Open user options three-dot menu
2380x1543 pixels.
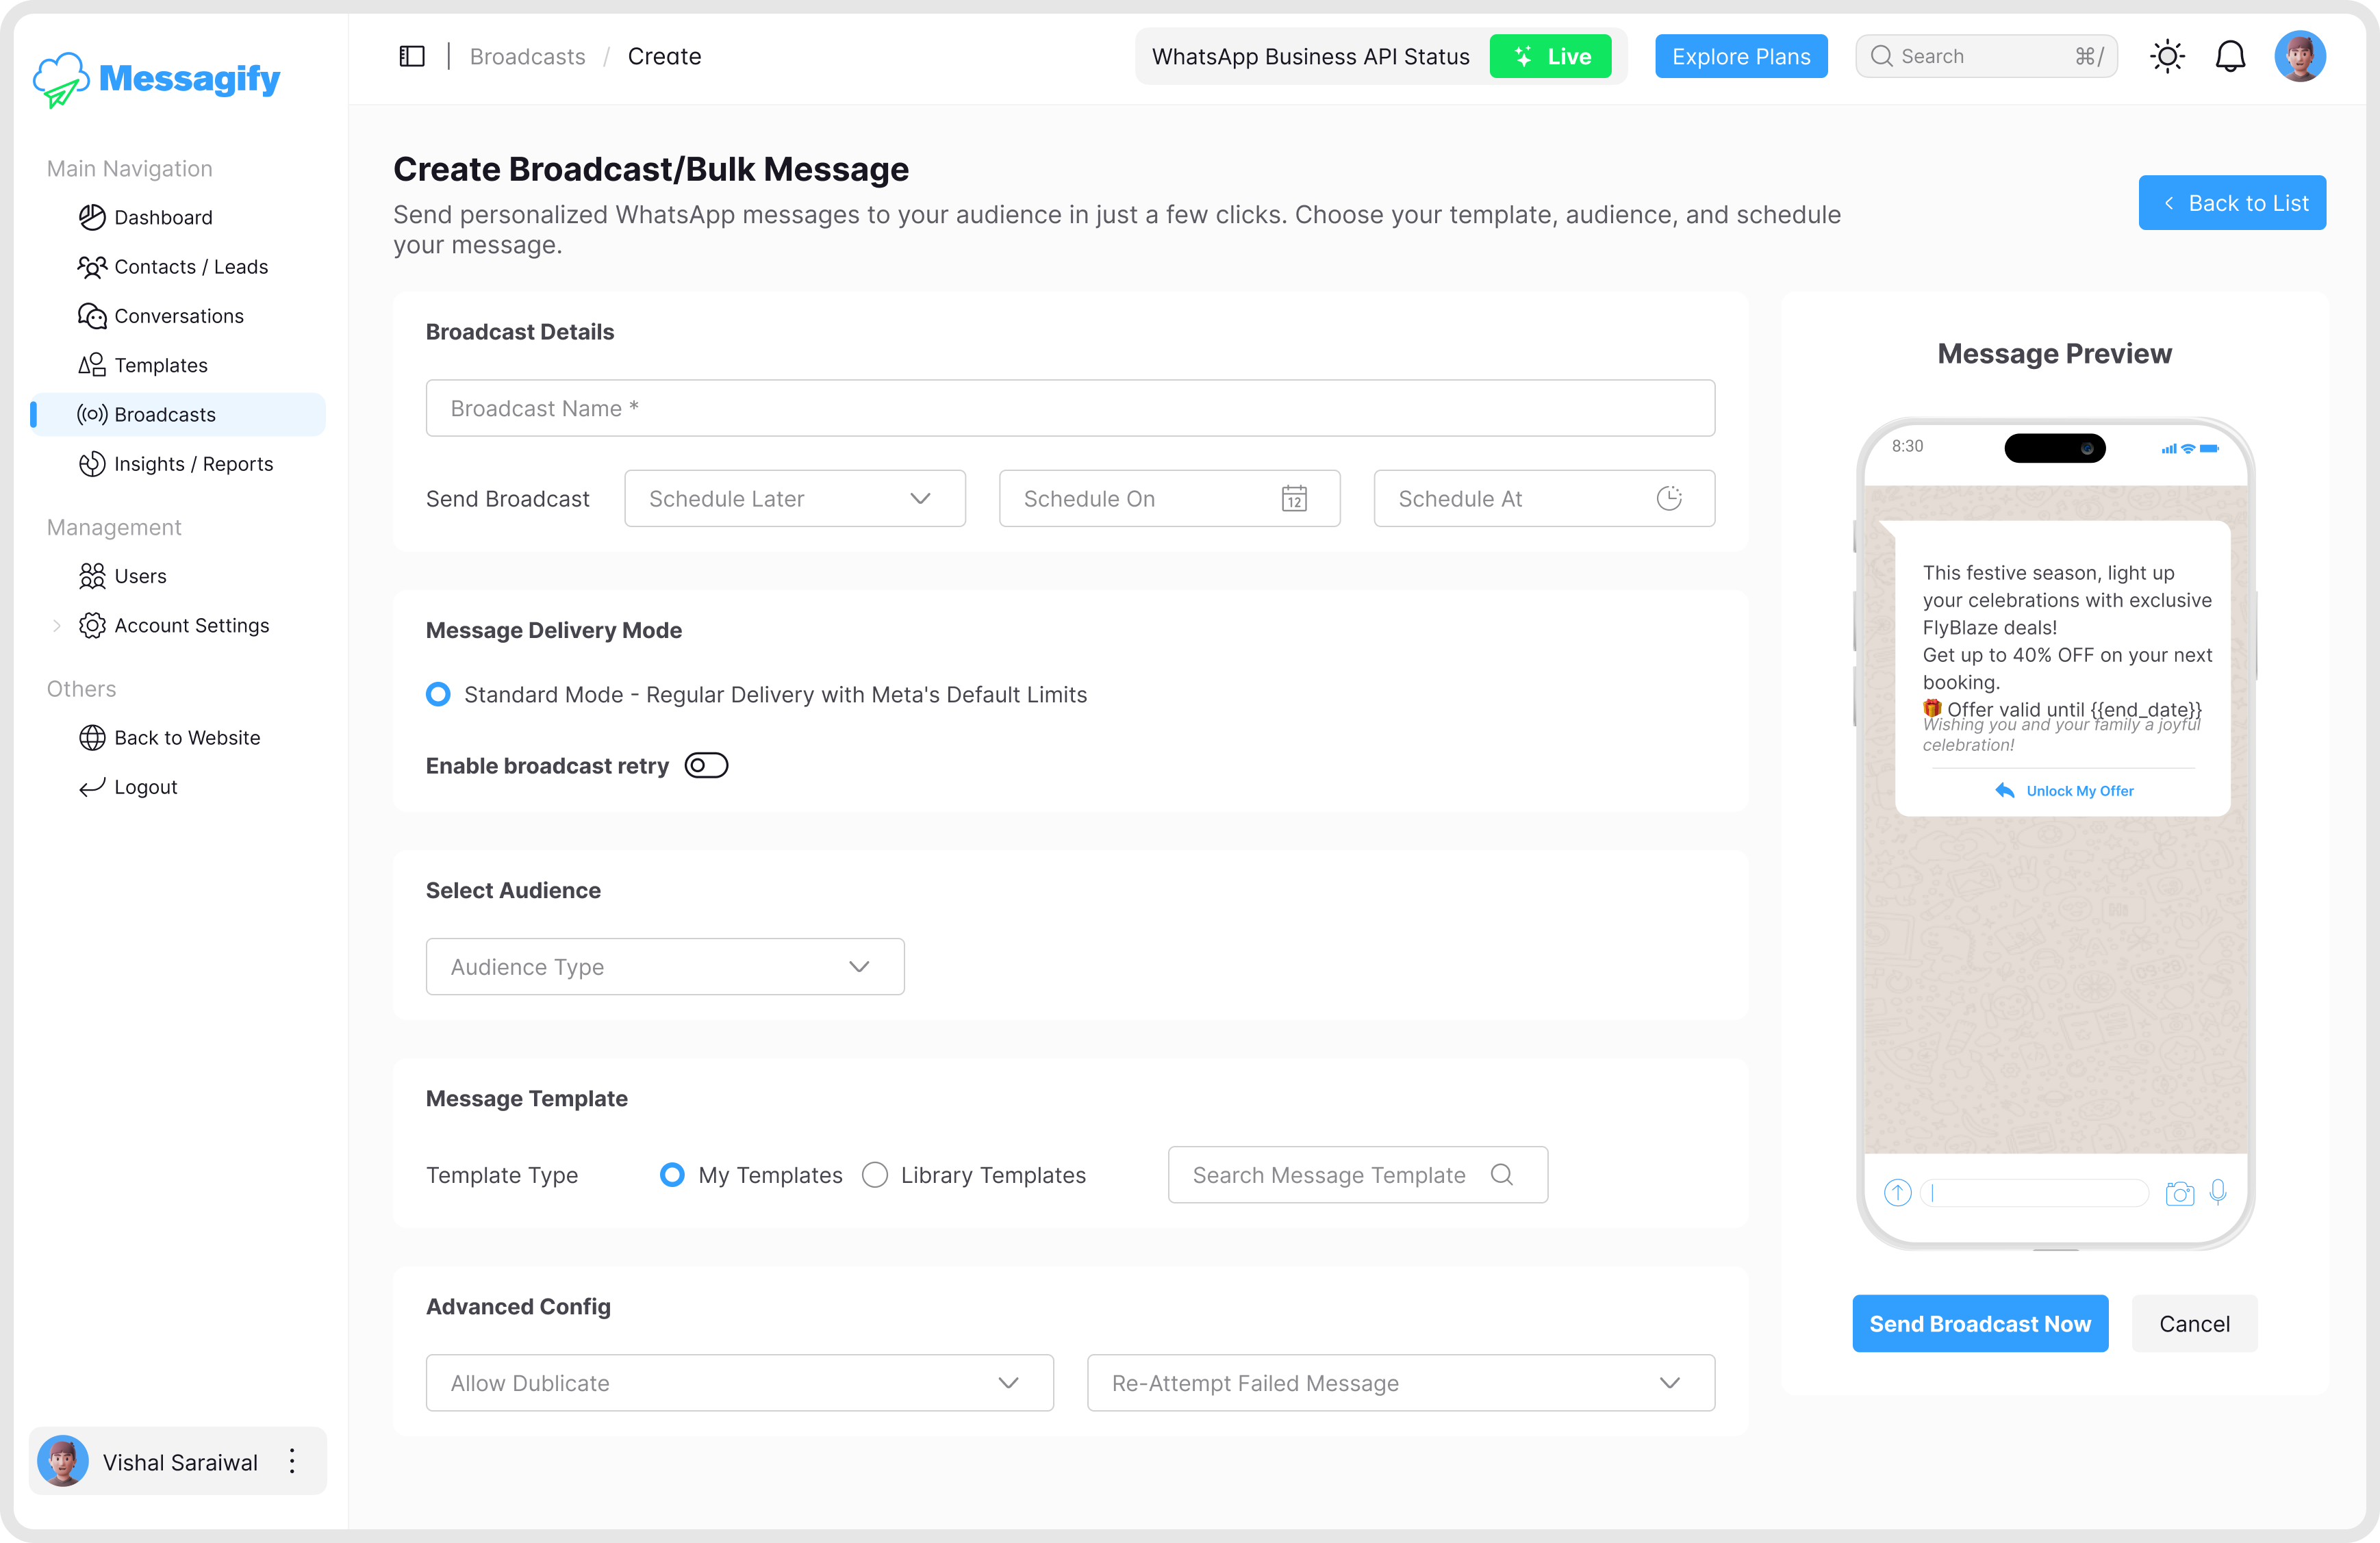point(292,1461)
